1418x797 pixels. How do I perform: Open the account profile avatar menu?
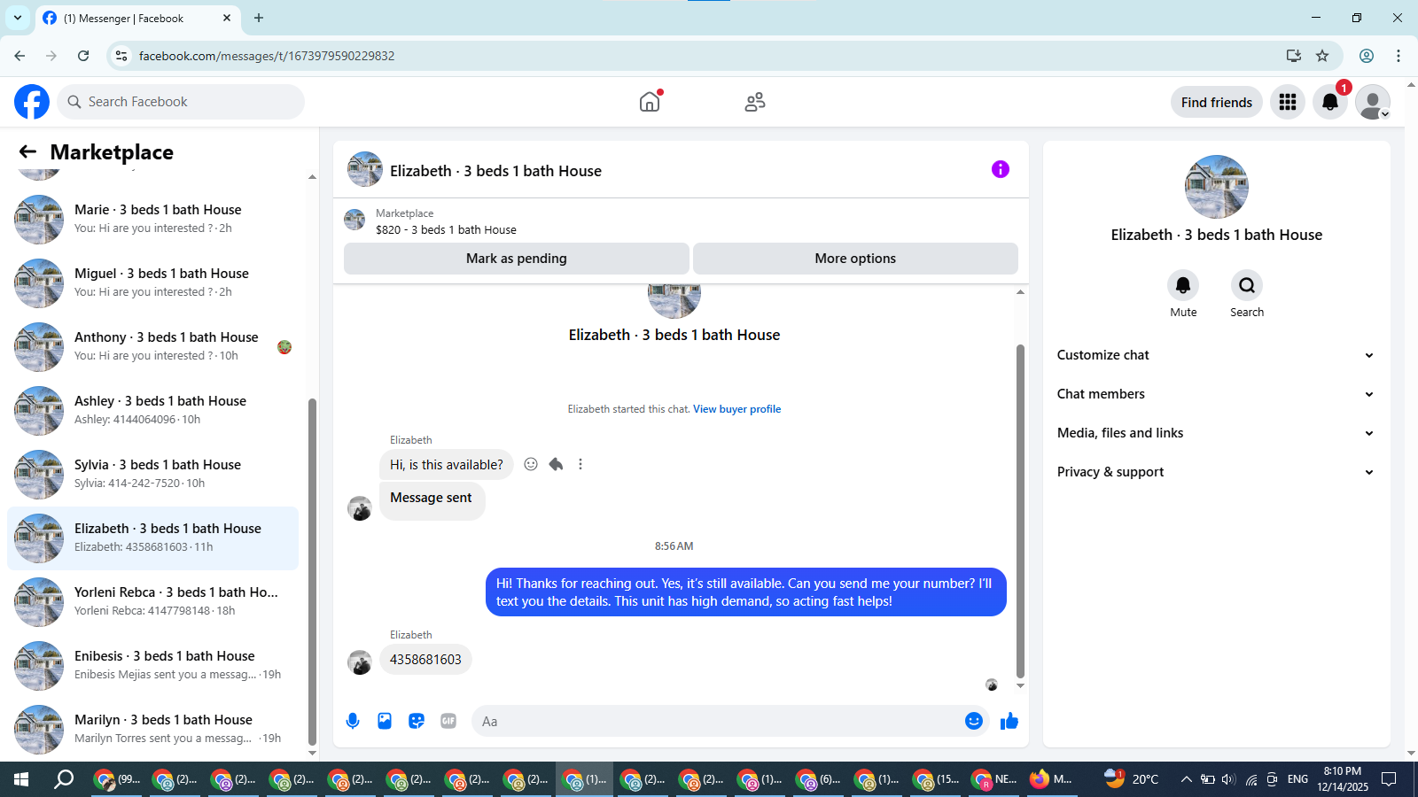[1373, 102]
